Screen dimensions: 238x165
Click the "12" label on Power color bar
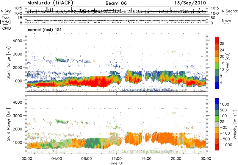pyautogui.click(x=222, y=70)
